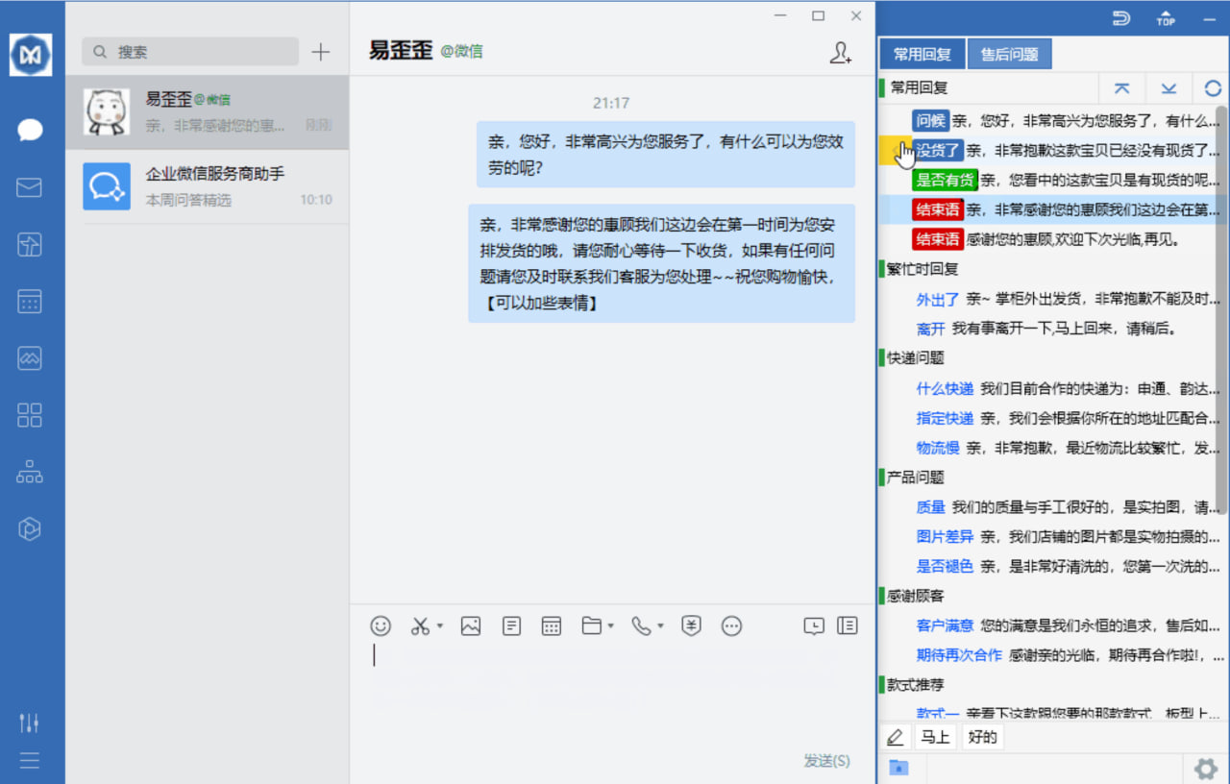Viewport: 1230px width, 784px height.
Task: Expand the folder dropdown arrow
Action: (x=610, y=626)
